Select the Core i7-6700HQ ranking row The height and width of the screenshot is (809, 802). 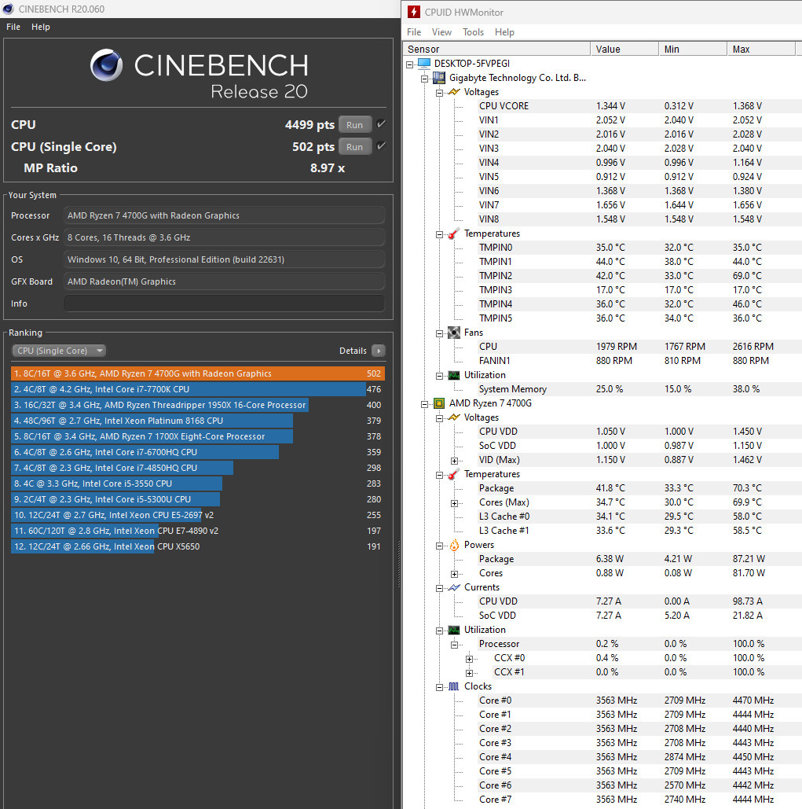(x=198, y=452)
